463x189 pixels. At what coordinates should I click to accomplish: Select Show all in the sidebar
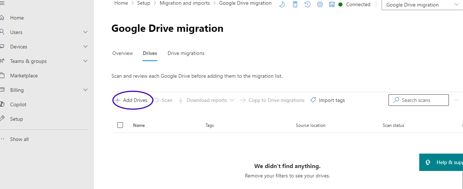[x=19, y=139]
